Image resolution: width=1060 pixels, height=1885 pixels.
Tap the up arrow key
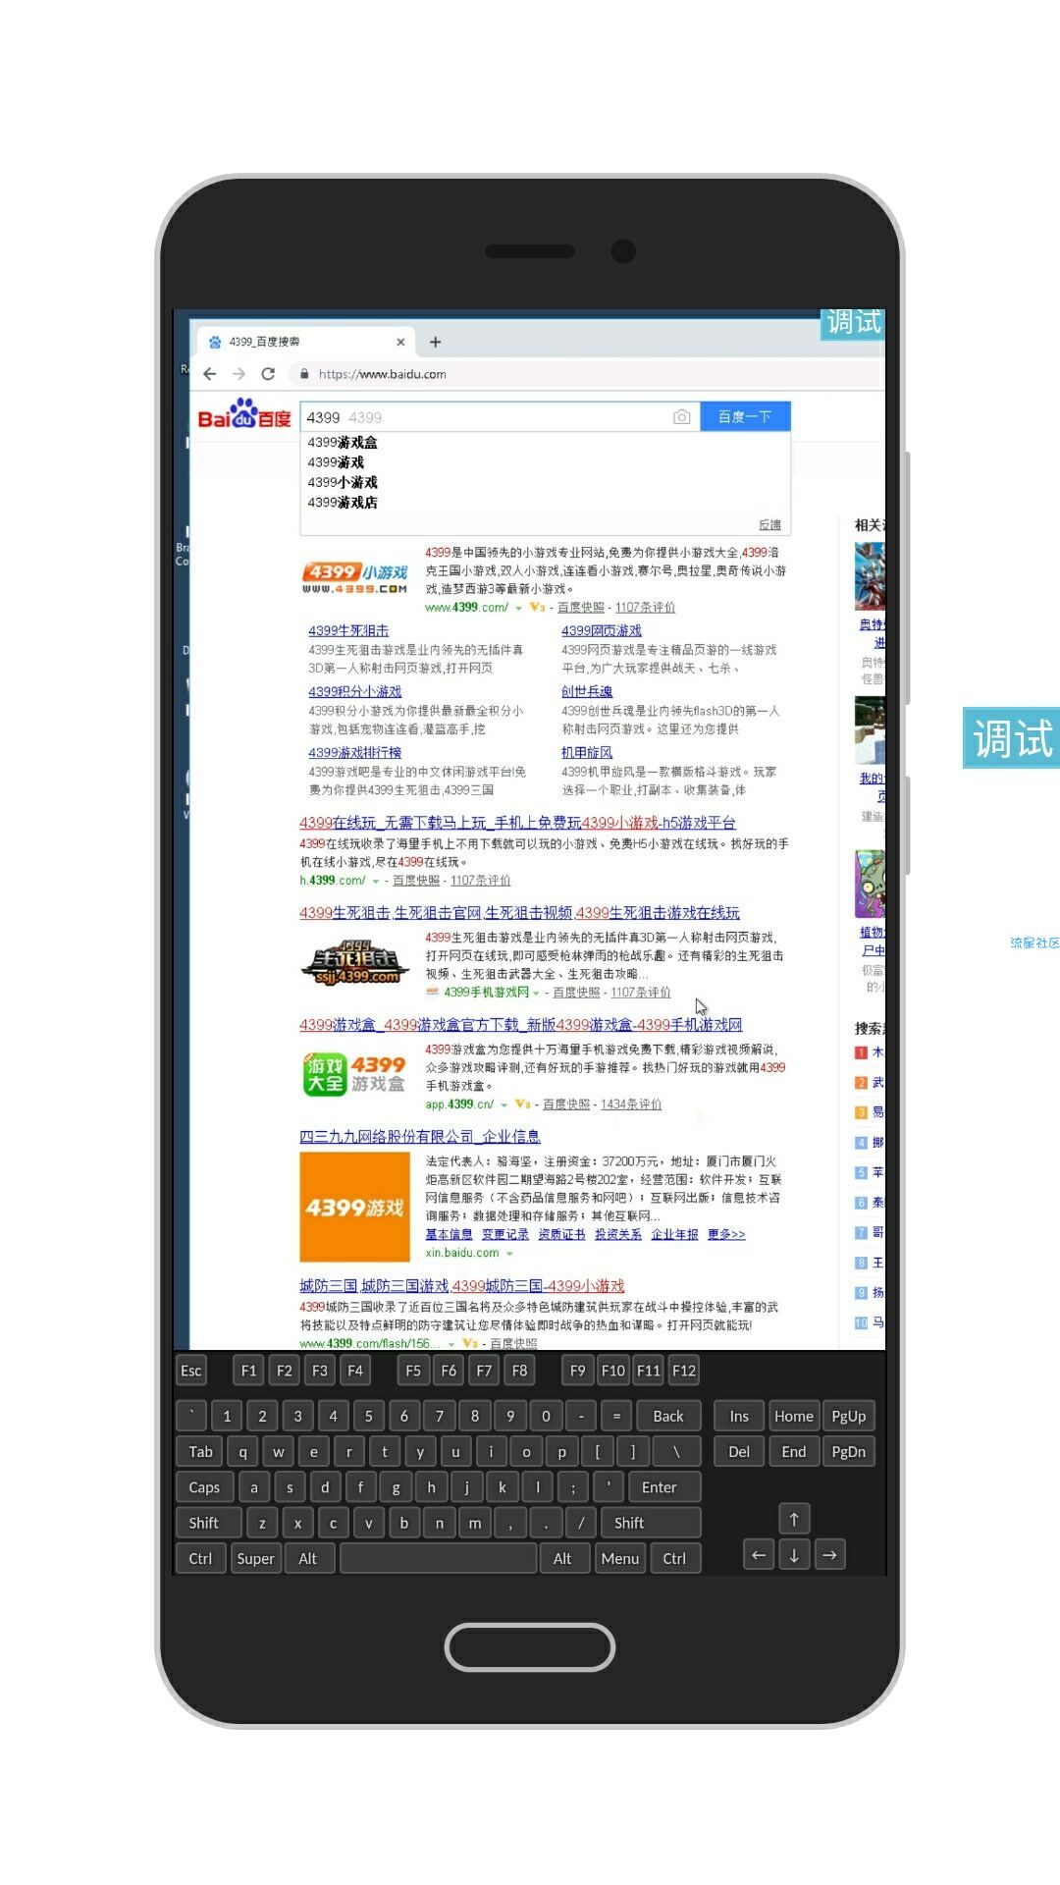pos(794,1520)
